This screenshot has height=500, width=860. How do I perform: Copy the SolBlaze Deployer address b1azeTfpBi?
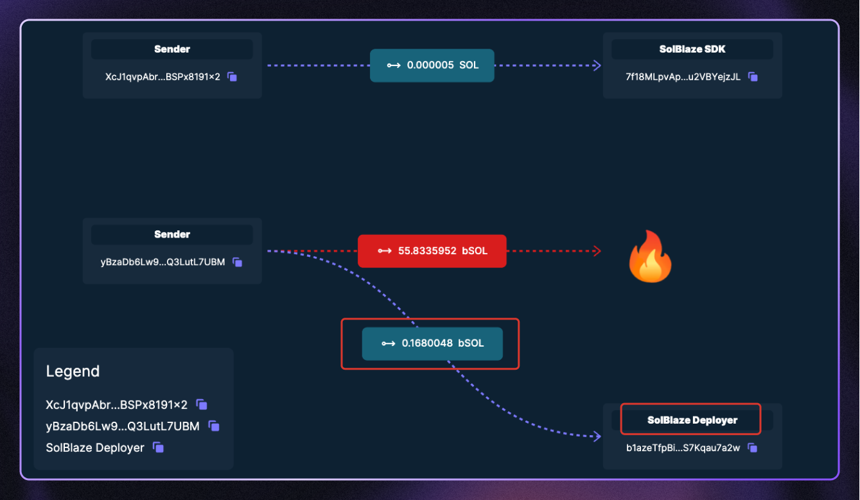(752, 448)
